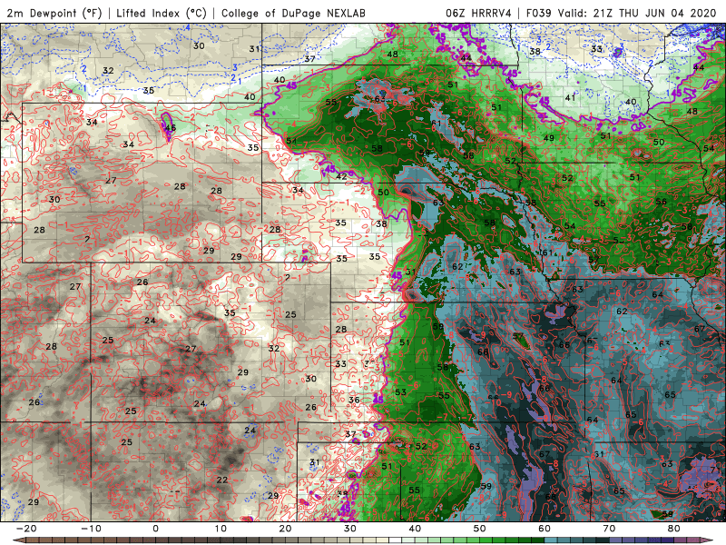Screen dimensions: 726x545
Task: Click the -10 label on the color scale
Action: pyautogui.click(x=91, y=529)
